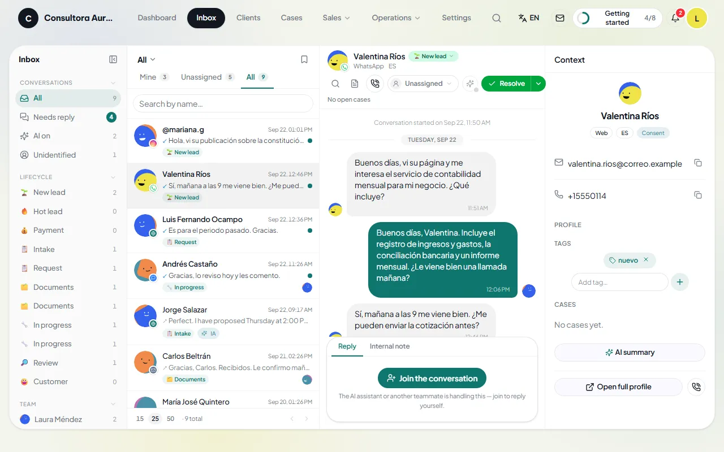Viewport: 724px width, 452px height.
Task: Select Unidentified conversations filter
Action: click(68, 155)
